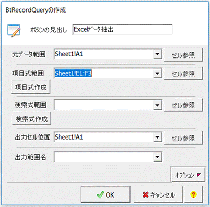This screenshot has height=207, width=210.
Task: Expand the 項目式範囲 dropdown arrow
Action: point(157,73)
